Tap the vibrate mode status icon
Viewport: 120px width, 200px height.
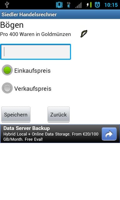coord(59,5)
